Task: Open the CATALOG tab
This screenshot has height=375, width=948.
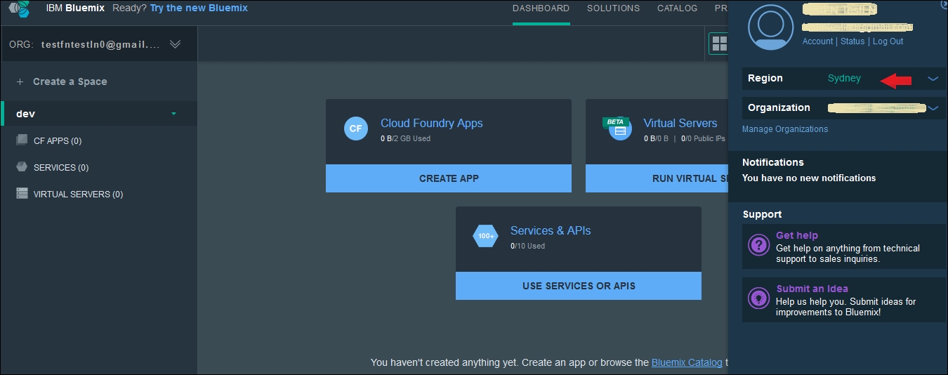Action: (678, 8)
